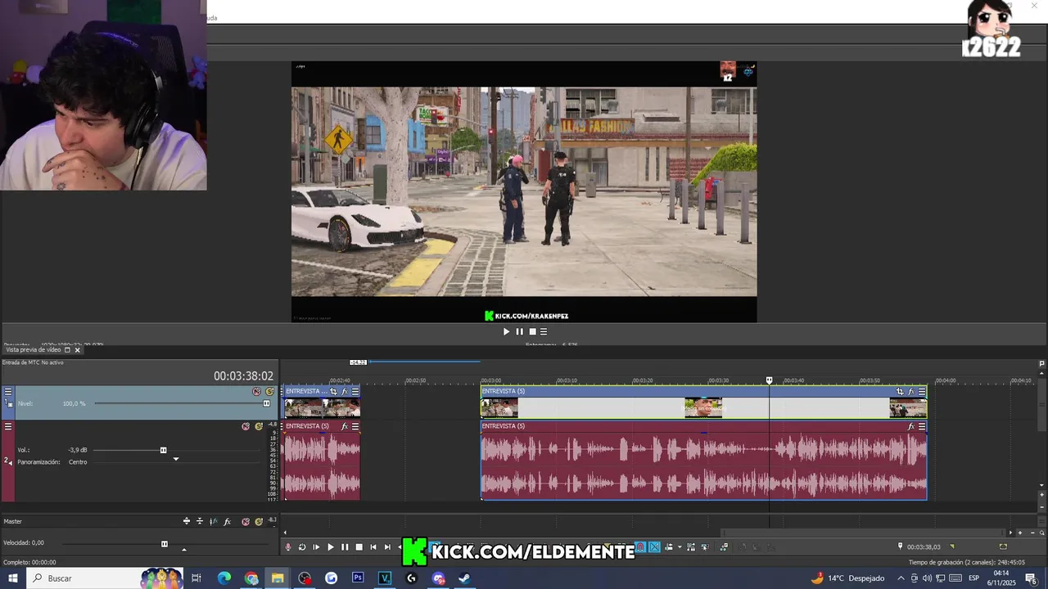Select Vista previa de vídeo tab

pyautogui.click(x=34, y=350)
